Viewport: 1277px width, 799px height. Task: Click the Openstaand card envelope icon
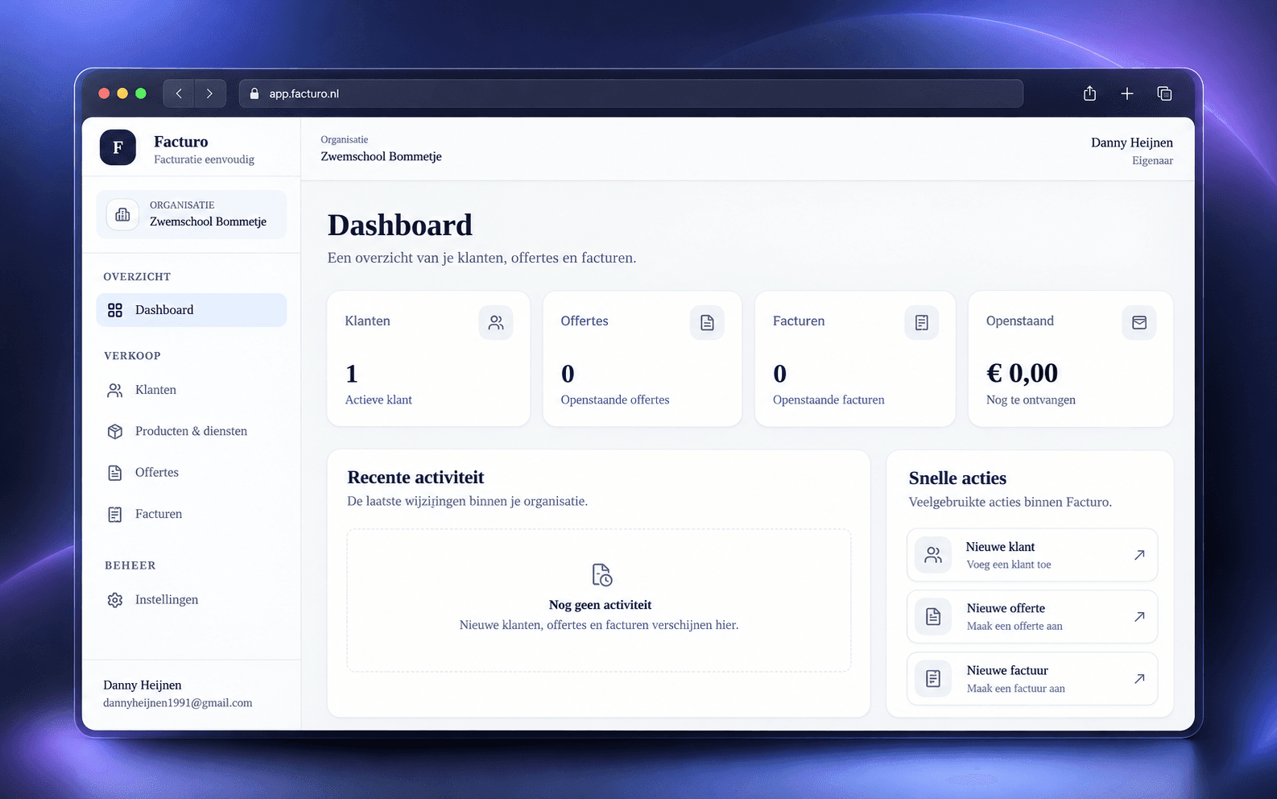point(1139,322)
